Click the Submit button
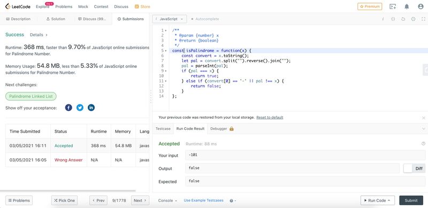The image size is (428, 208). pos(411,201)
